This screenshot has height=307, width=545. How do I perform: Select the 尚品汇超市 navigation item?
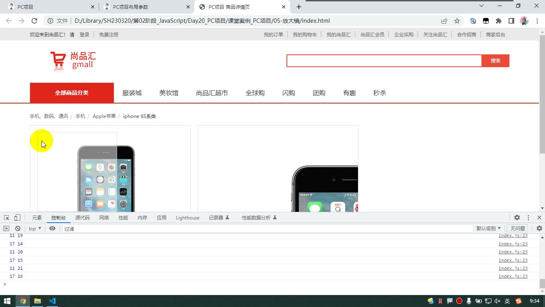pyautogui.click(x=212, y=93)
